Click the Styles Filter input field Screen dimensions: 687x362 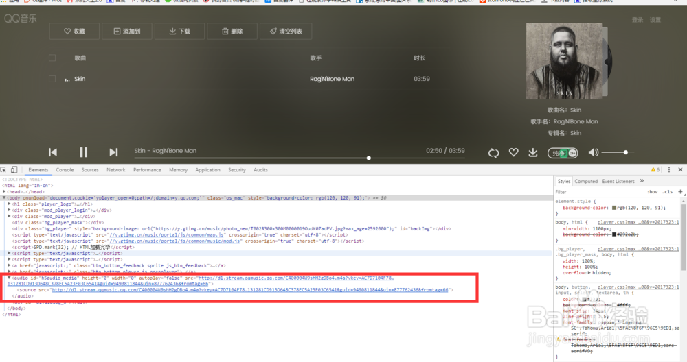[599, 192]
